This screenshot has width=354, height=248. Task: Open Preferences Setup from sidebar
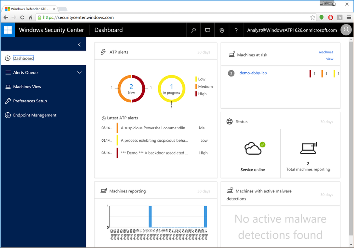(x=30, y=101)
